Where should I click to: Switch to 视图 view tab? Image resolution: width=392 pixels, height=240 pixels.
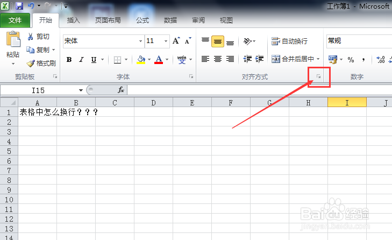point(226,20)
